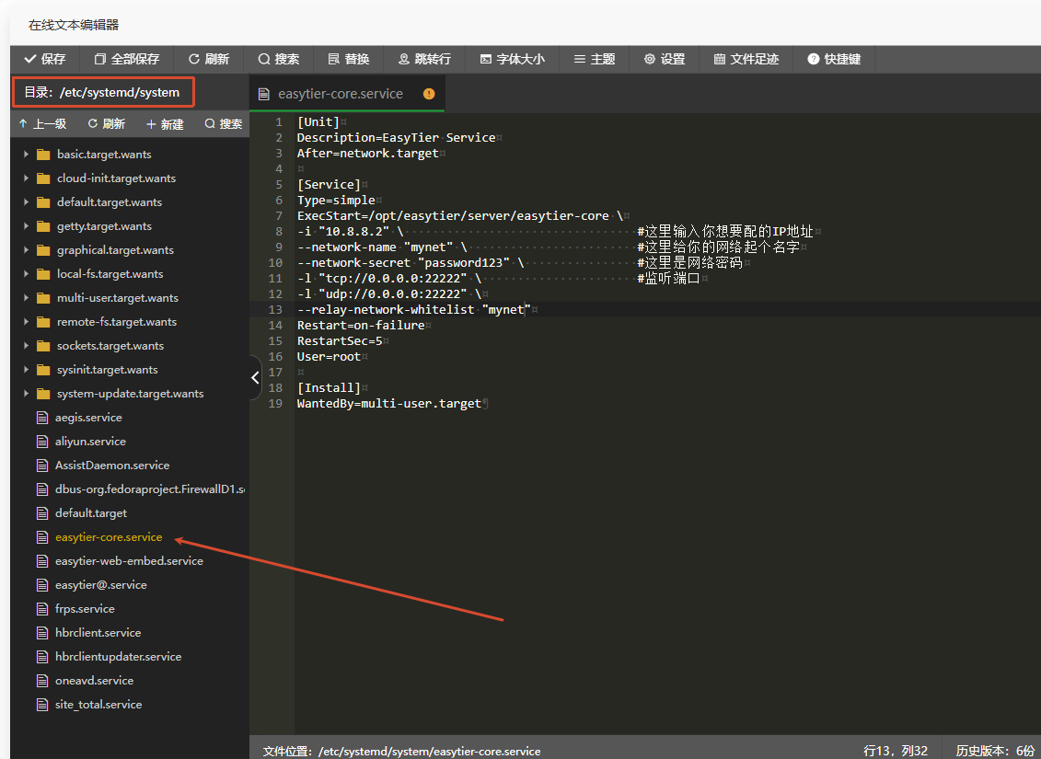The height and width of the screenshot is (759, 1041).
Task: Expand multi-user.target.wants folder arrow
Action: 26,297
